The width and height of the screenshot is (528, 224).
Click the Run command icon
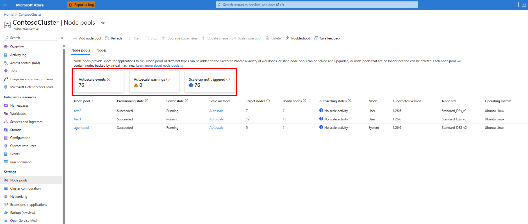[6, 162]
